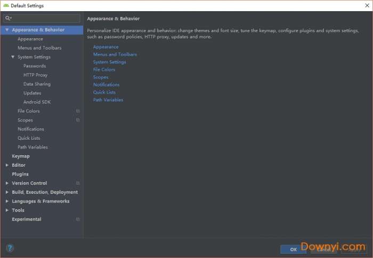Open the System Settings link
Viewport: 373px width, 258px height.
[x=109, y=62]
